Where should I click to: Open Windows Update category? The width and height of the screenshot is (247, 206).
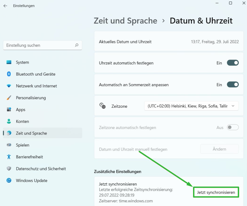pos(43,181)
